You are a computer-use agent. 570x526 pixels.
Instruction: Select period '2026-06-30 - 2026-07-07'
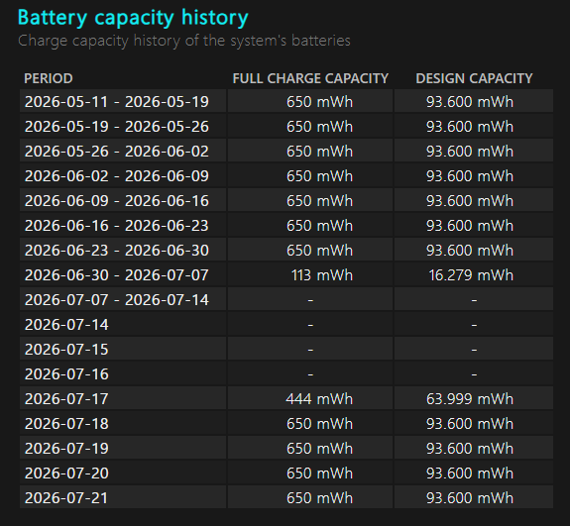click(x=117, y=275)
